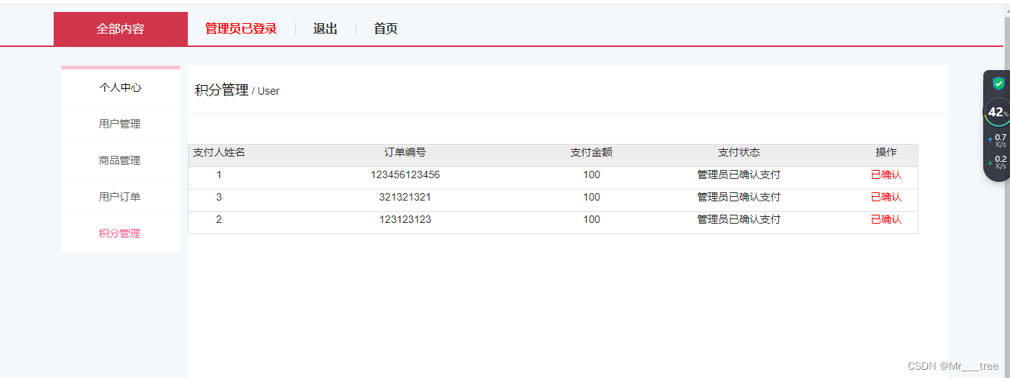Click amount 100 in order 123456123456 row
The width and height of the screenshot is (1010, 378).
(x=592, y=174)
